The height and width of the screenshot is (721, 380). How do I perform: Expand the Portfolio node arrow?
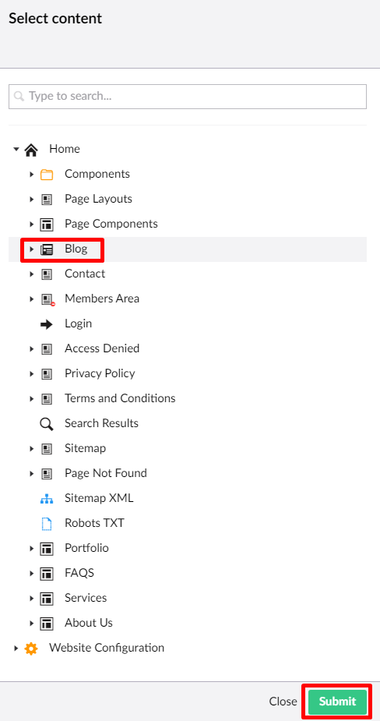pos(32,549)
